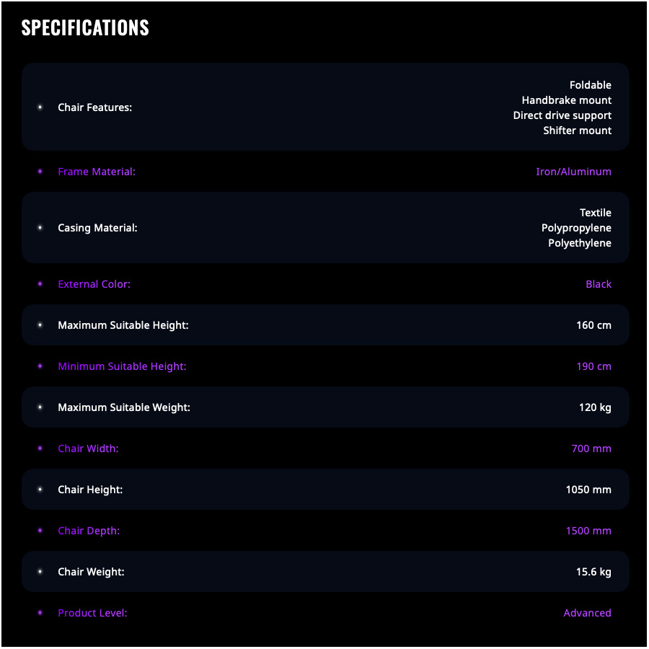Select the Black external color value
Image resolution: width=649 pixels, height=649 pixels.
pos(599,284)
